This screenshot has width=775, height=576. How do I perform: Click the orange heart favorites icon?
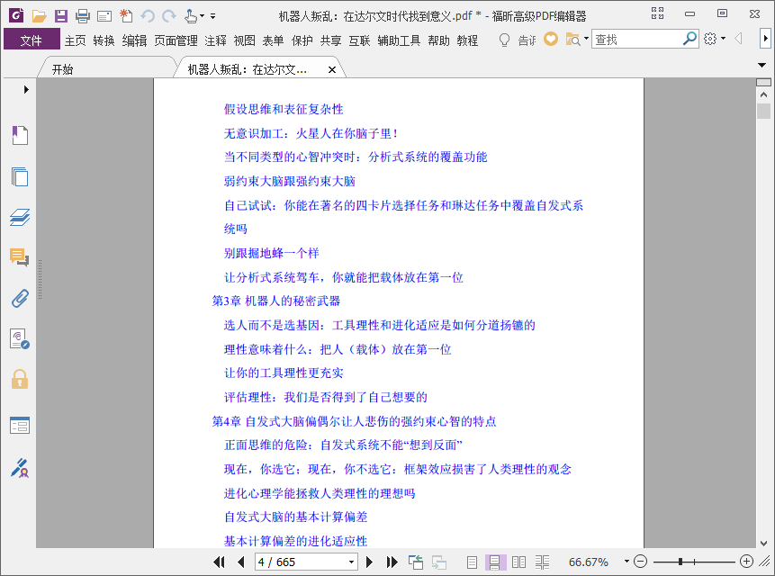click(x=551, y=39)
